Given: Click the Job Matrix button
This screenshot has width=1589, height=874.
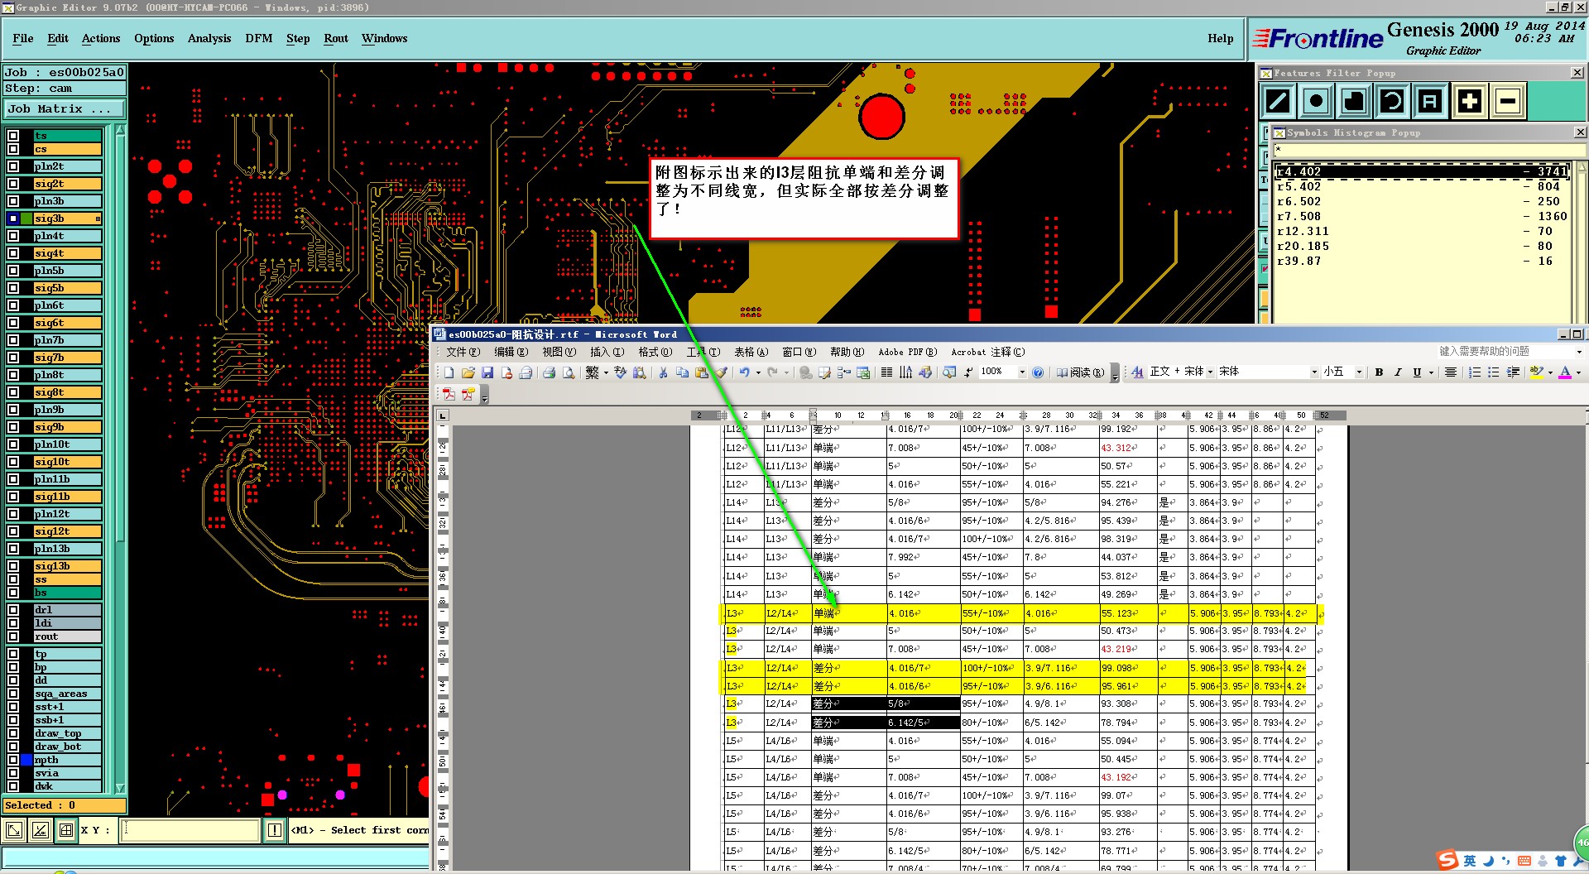Looking at the screenshot, I should tap(64, 109).
